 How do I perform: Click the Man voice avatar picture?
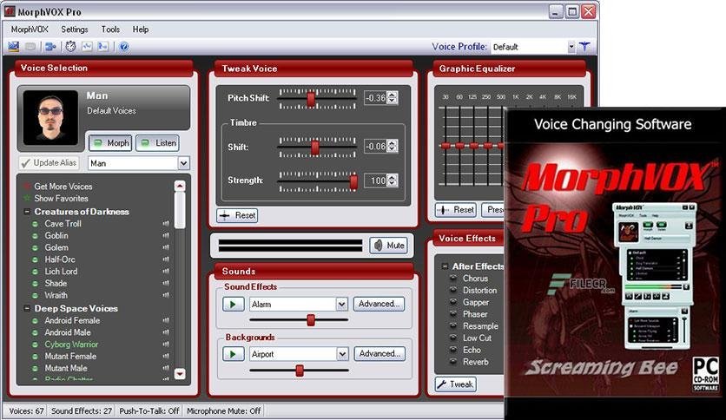point(50,118)
